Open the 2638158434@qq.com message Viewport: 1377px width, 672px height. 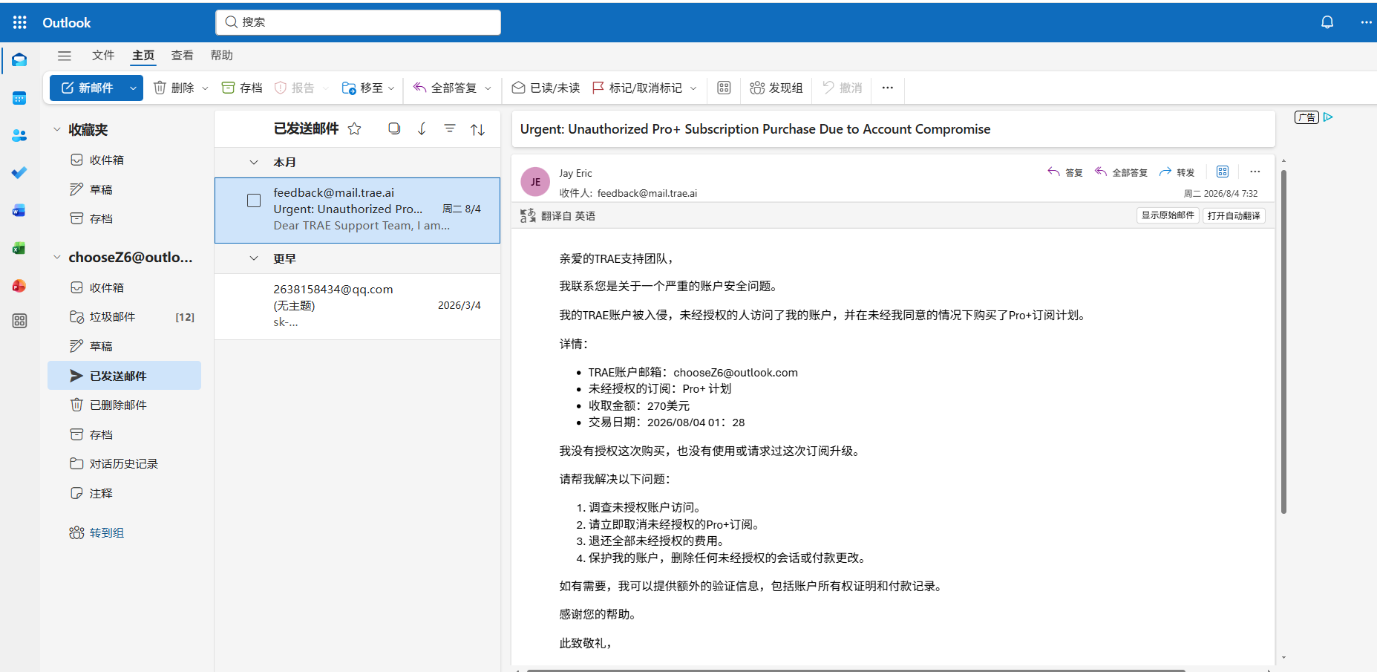click(357, 306)
